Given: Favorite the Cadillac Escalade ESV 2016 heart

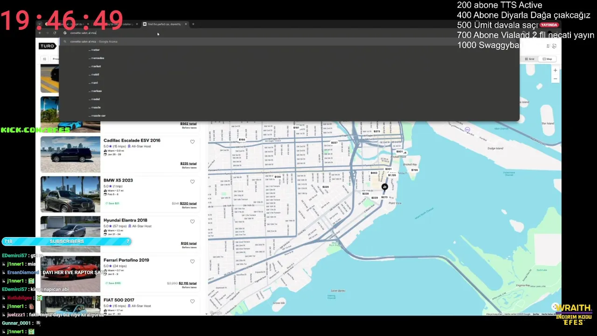Looking at the screenshot, I should click(x=192, y=142).
